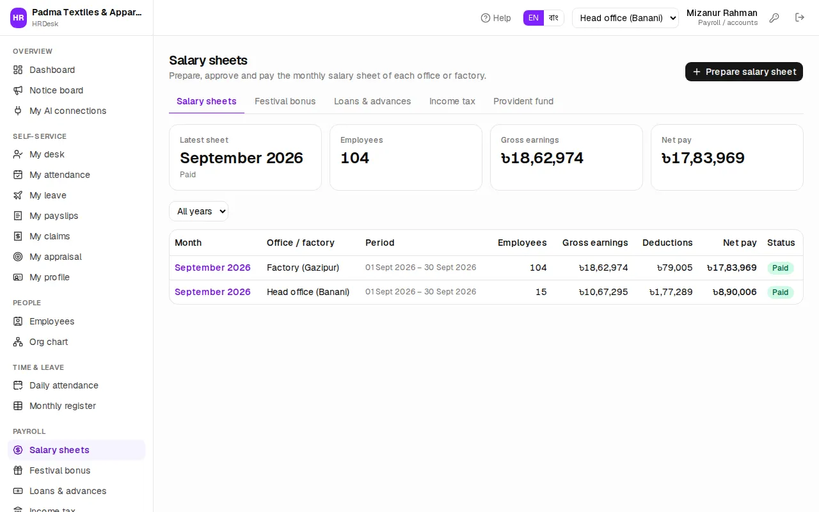Screen dimensions: 819x512
Task: Switch to the Festival bonus tab
Action: [285, 101]
